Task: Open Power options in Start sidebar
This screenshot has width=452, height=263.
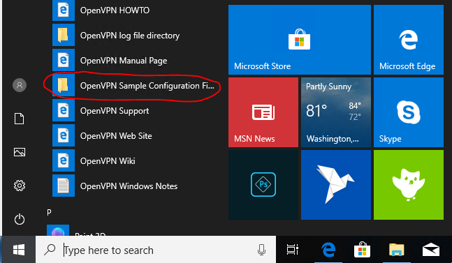Action: [x=20, y=219]
